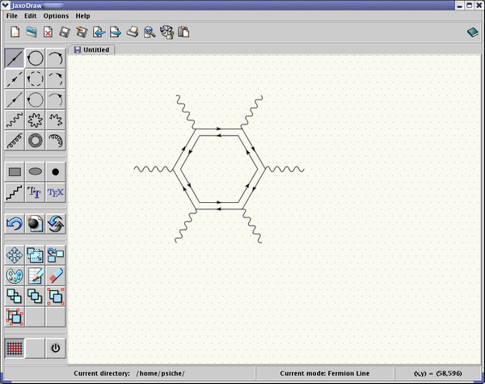Select the photon wavy line tool
The image size is (485, 384).
(15, 120)
